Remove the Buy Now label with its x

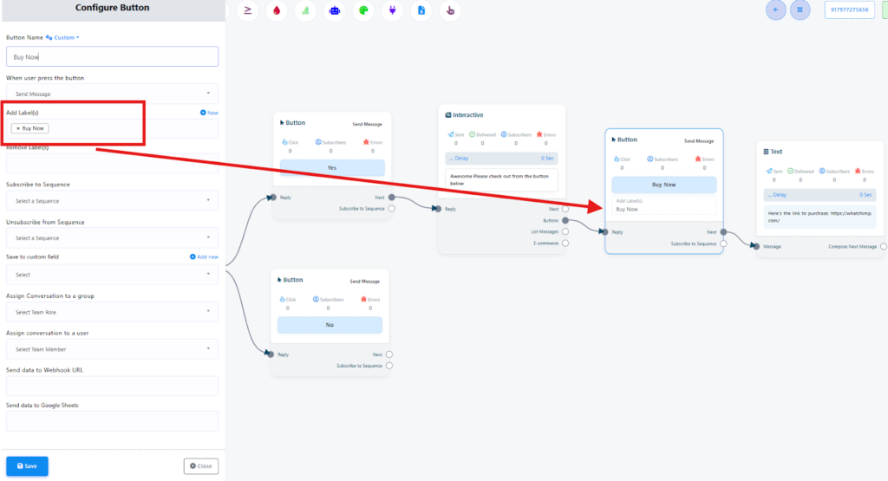(x=18, y=128)
